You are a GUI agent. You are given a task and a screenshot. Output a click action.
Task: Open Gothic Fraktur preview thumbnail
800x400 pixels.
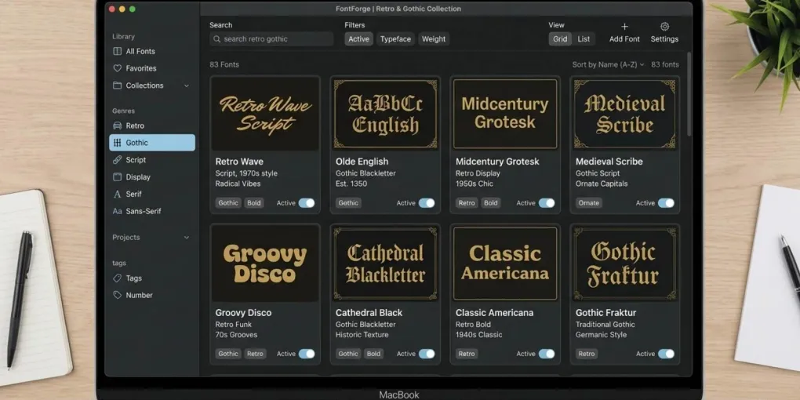click(625, 264)
